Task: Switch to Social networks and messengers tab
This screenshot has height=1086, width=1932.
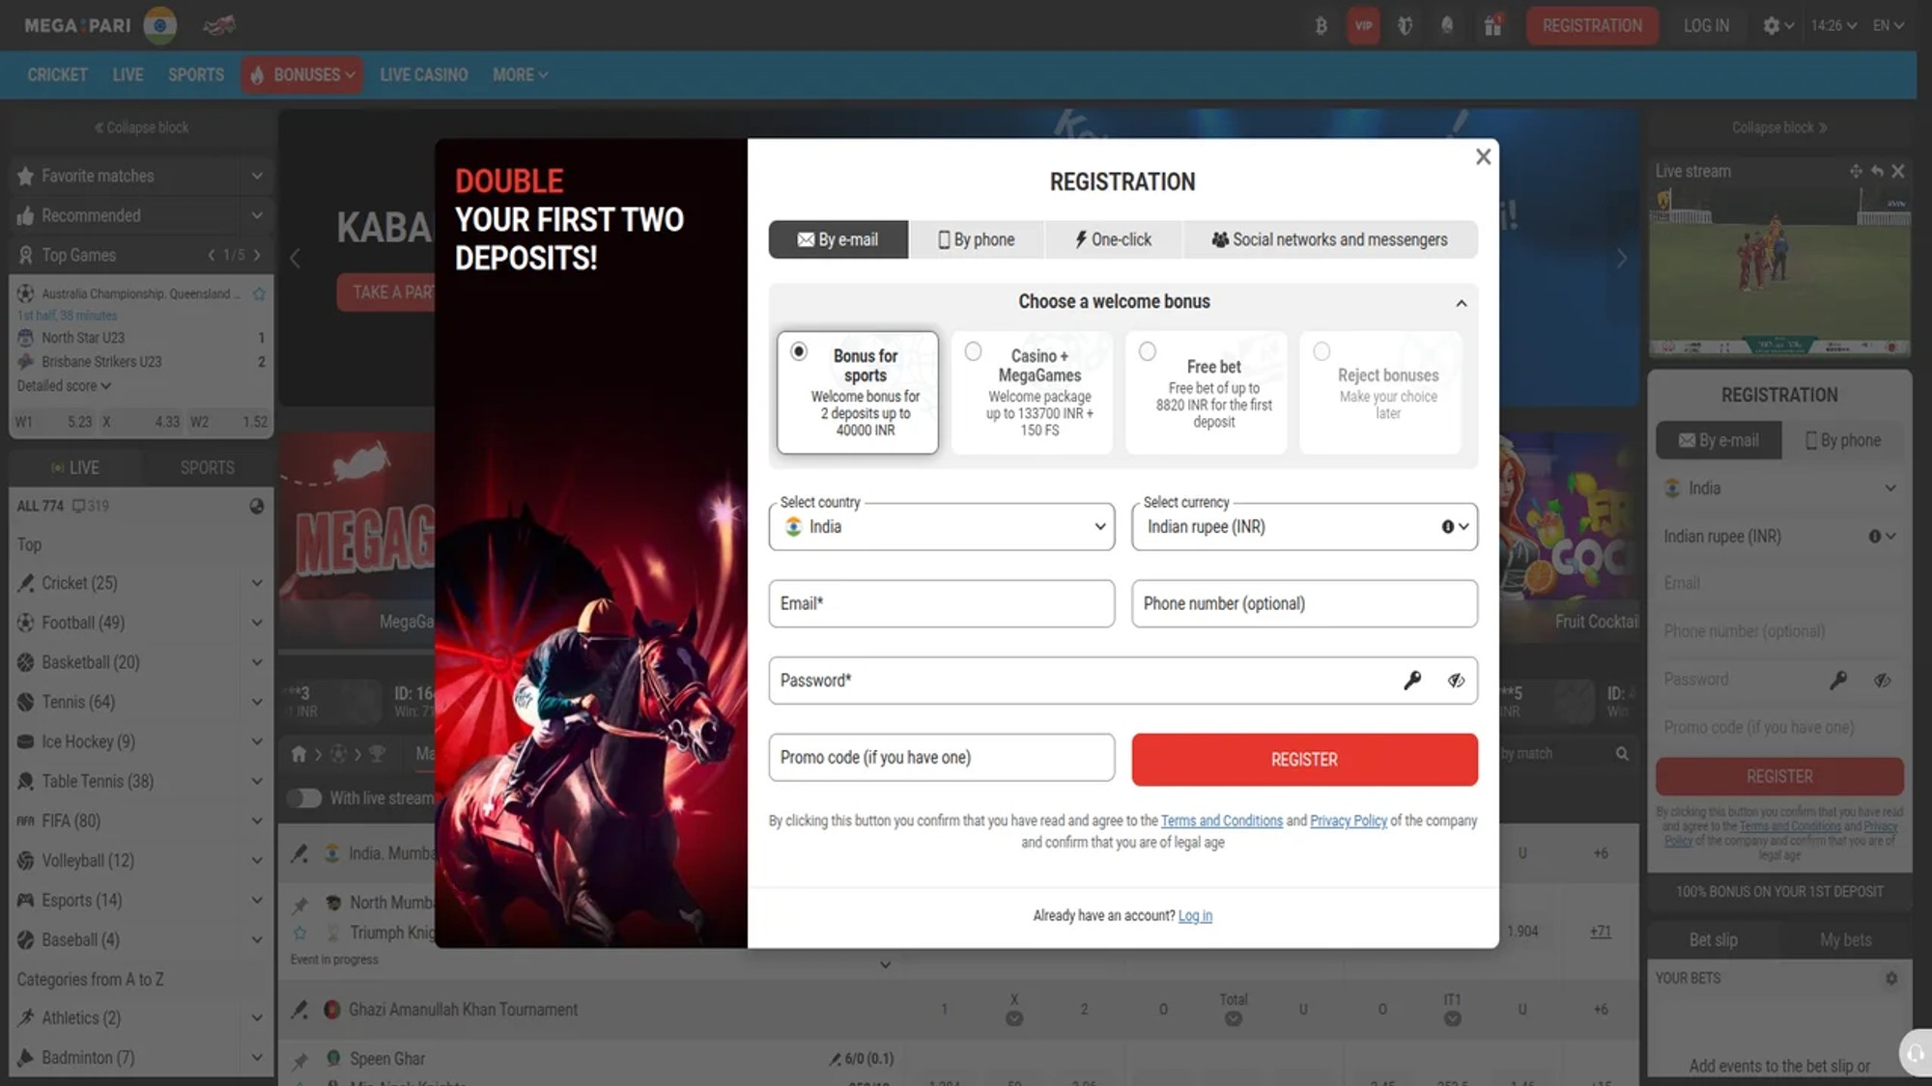Action: [1330, 239]
